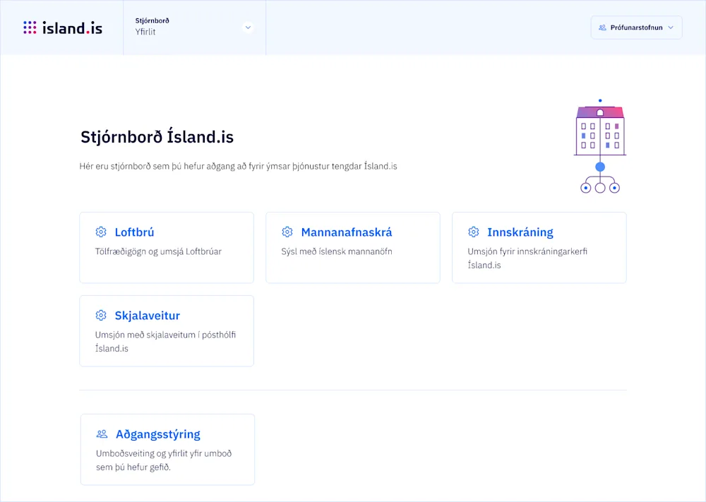Click the gear icon on Loftbrú card

[x=101, y=232]
